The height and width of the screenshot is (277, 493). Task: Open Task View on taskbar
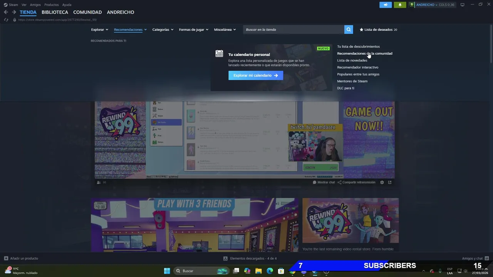coord(236,271)
